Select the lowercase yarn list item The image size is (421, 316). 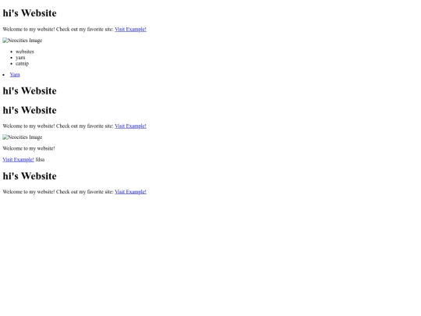click(20, 58)
